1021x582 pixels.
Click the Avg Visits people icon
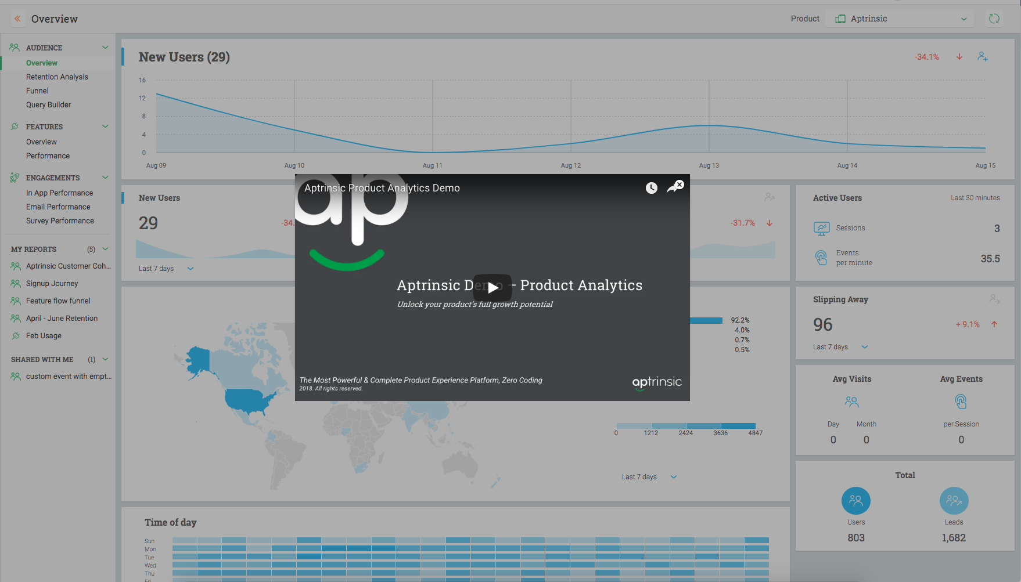click(x=851, y=402)
